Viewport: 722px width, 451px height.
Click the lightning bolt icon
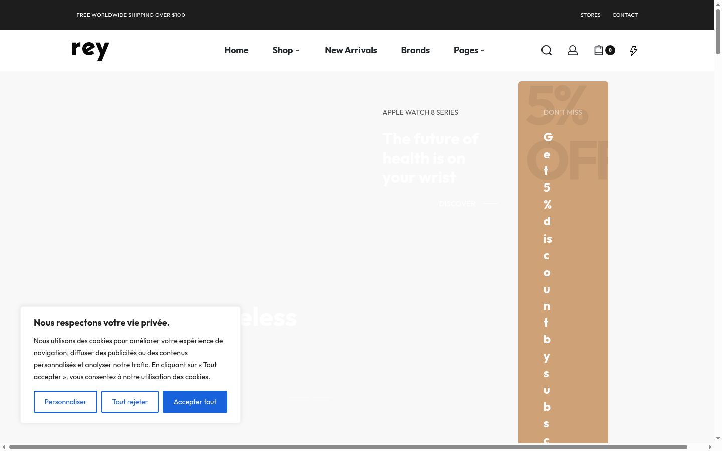tap(634, 51)
